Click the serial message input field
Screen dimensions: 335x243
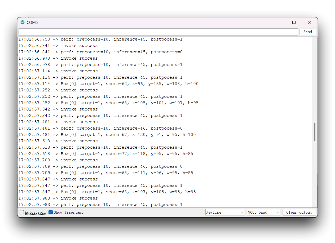(158, 32)
